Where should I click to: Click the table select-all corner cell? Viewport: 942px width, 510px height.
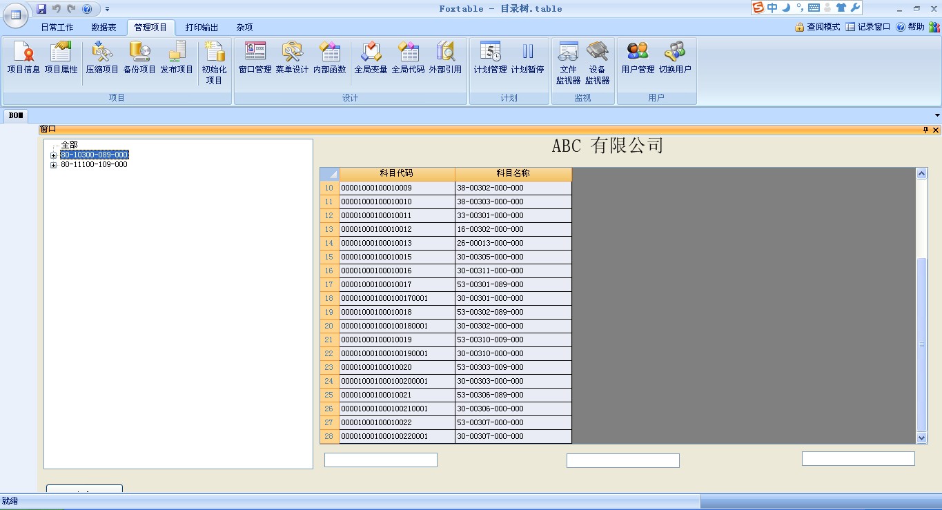[330, 173]
